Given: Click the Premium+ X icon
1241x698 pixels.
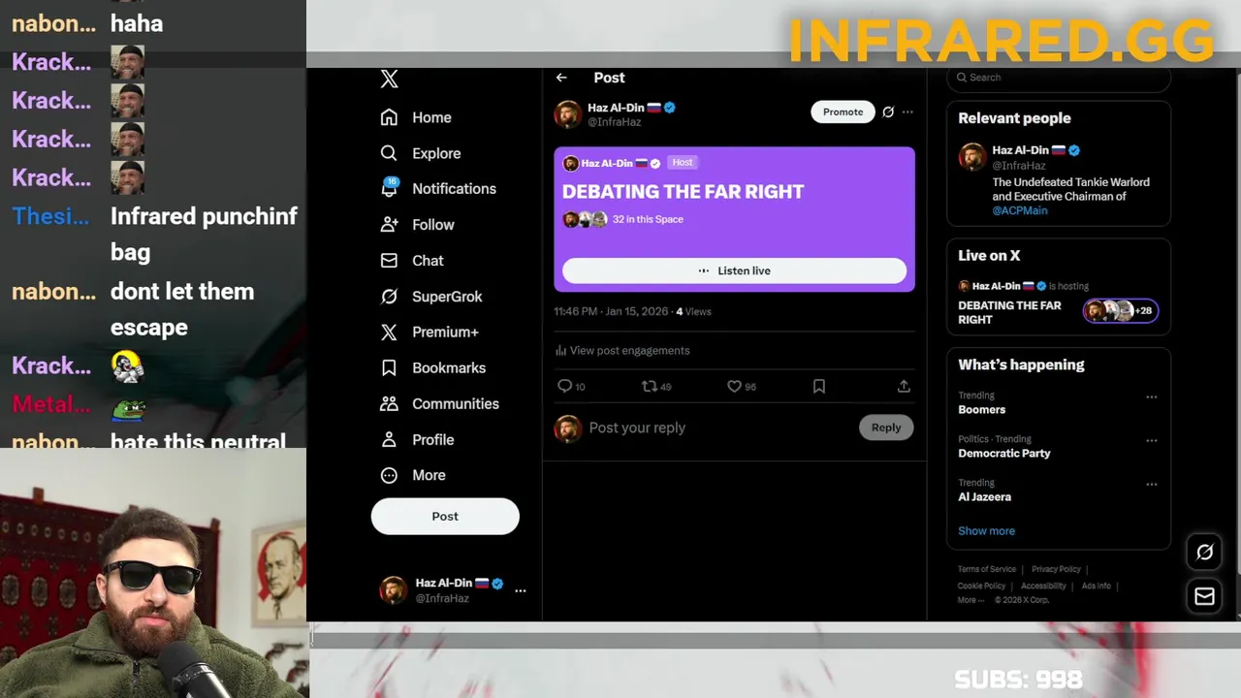Looking at the screenshot, I should (389, 333).
